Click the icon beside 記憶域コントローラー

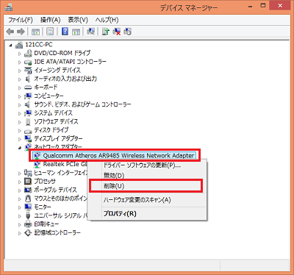[x=28, y=232]
